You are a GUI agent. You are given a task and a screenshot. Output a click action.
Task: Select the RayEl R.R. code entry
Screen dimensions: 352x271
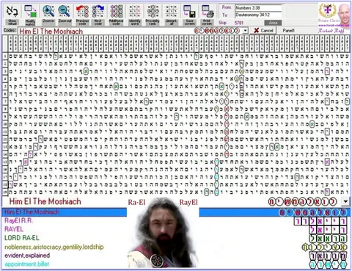(x=18, y=220)
